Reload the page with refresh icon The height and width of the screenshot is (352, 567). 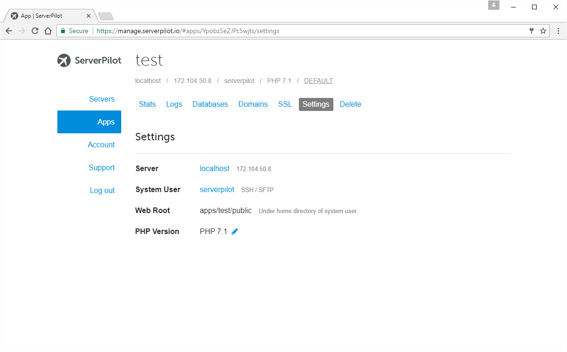tap(35, 31)
